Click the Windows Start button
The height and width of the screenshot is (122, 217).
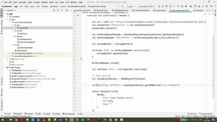[3, 120]
